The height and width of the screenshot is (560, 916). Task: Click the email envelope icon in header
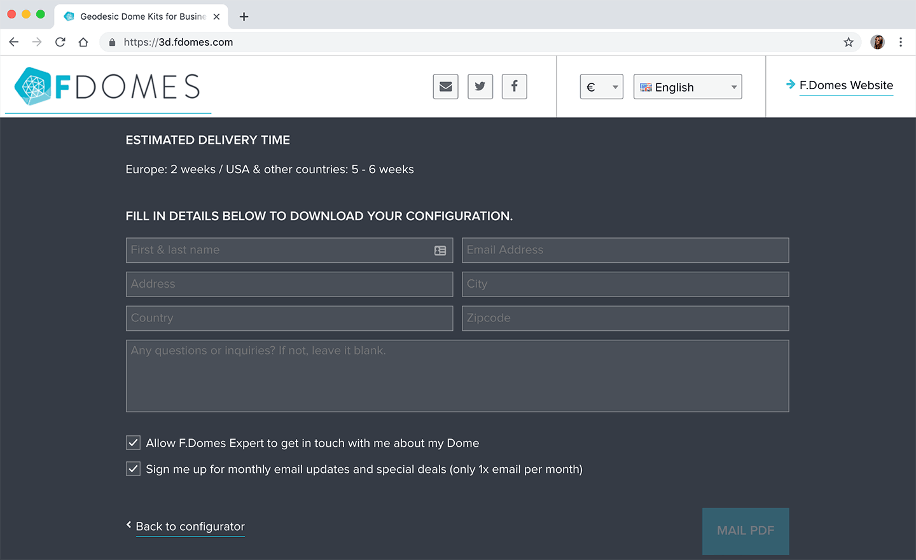445,87
